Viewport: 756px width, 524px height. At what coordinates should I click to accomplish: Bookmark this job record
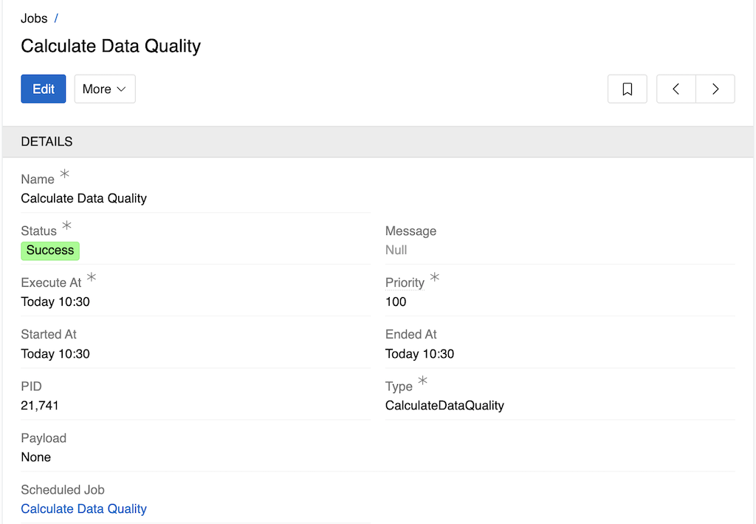(627, 89)
